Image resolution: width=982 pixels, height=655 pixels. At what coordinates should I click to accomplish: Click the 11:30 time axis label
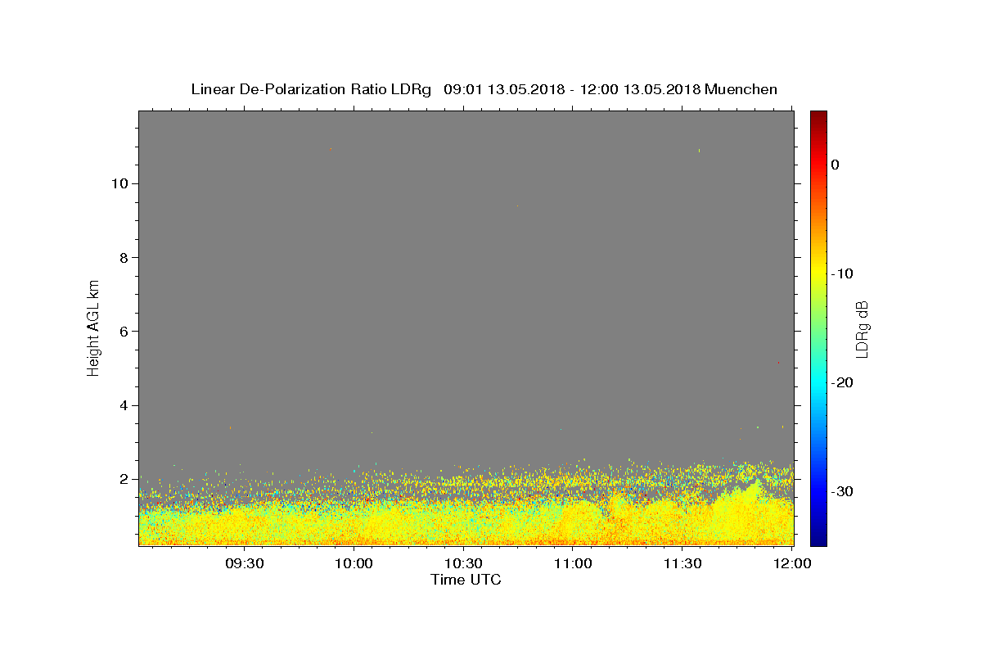682,563
